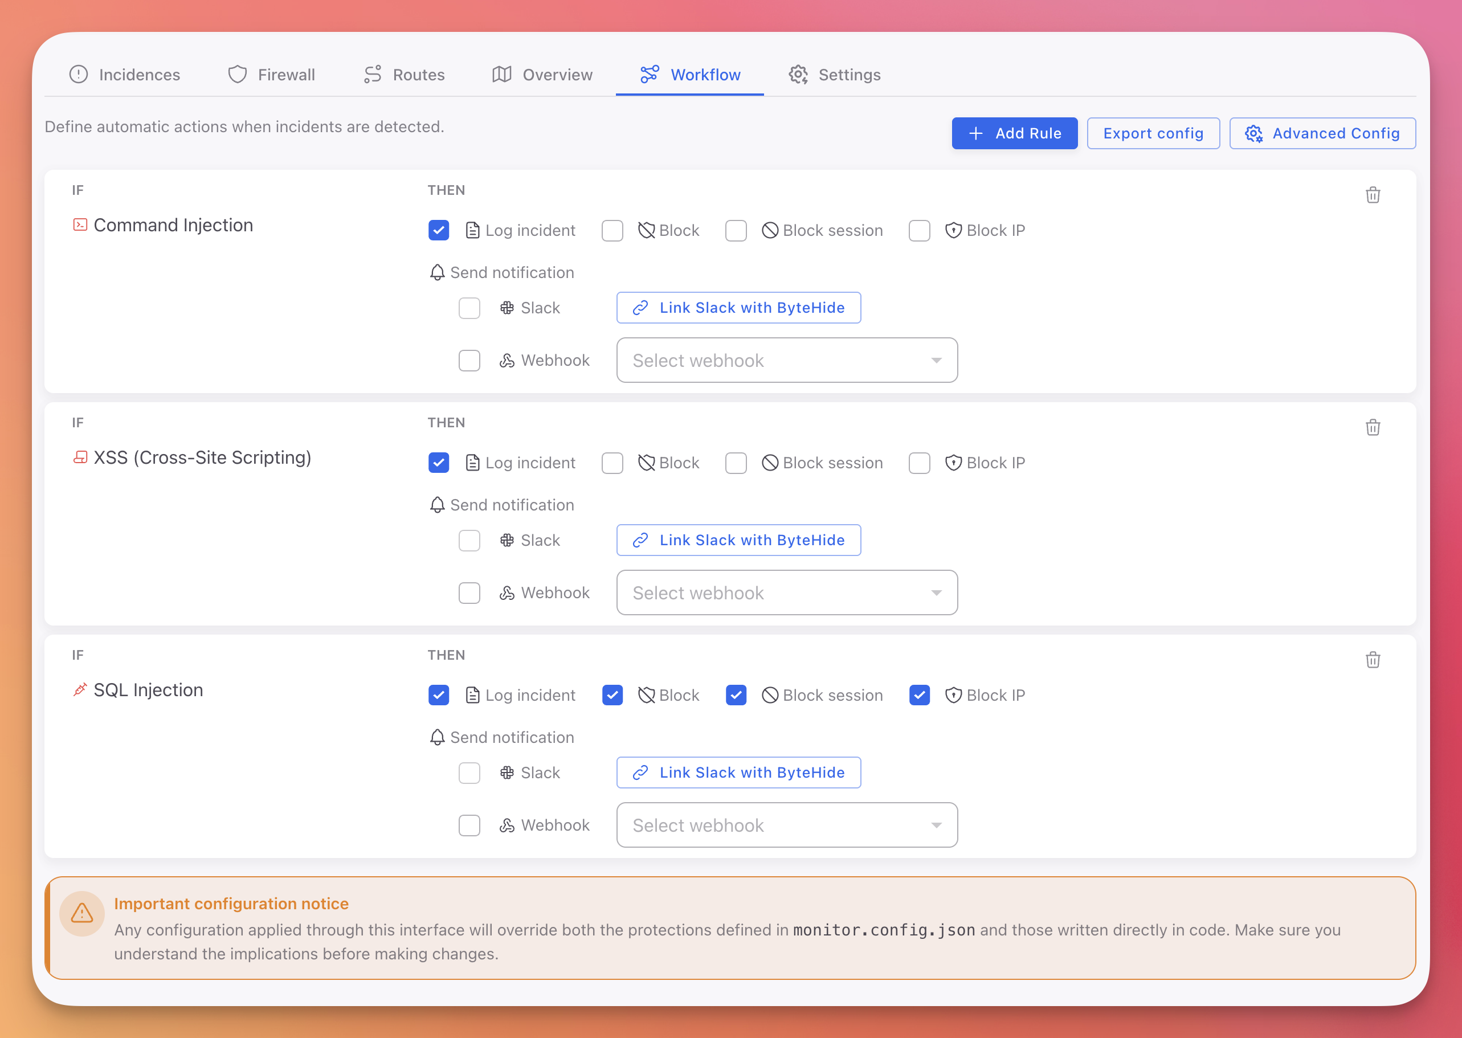Click the Command Injection terminal icon
1462x1038 pixels.
[80, 224]
